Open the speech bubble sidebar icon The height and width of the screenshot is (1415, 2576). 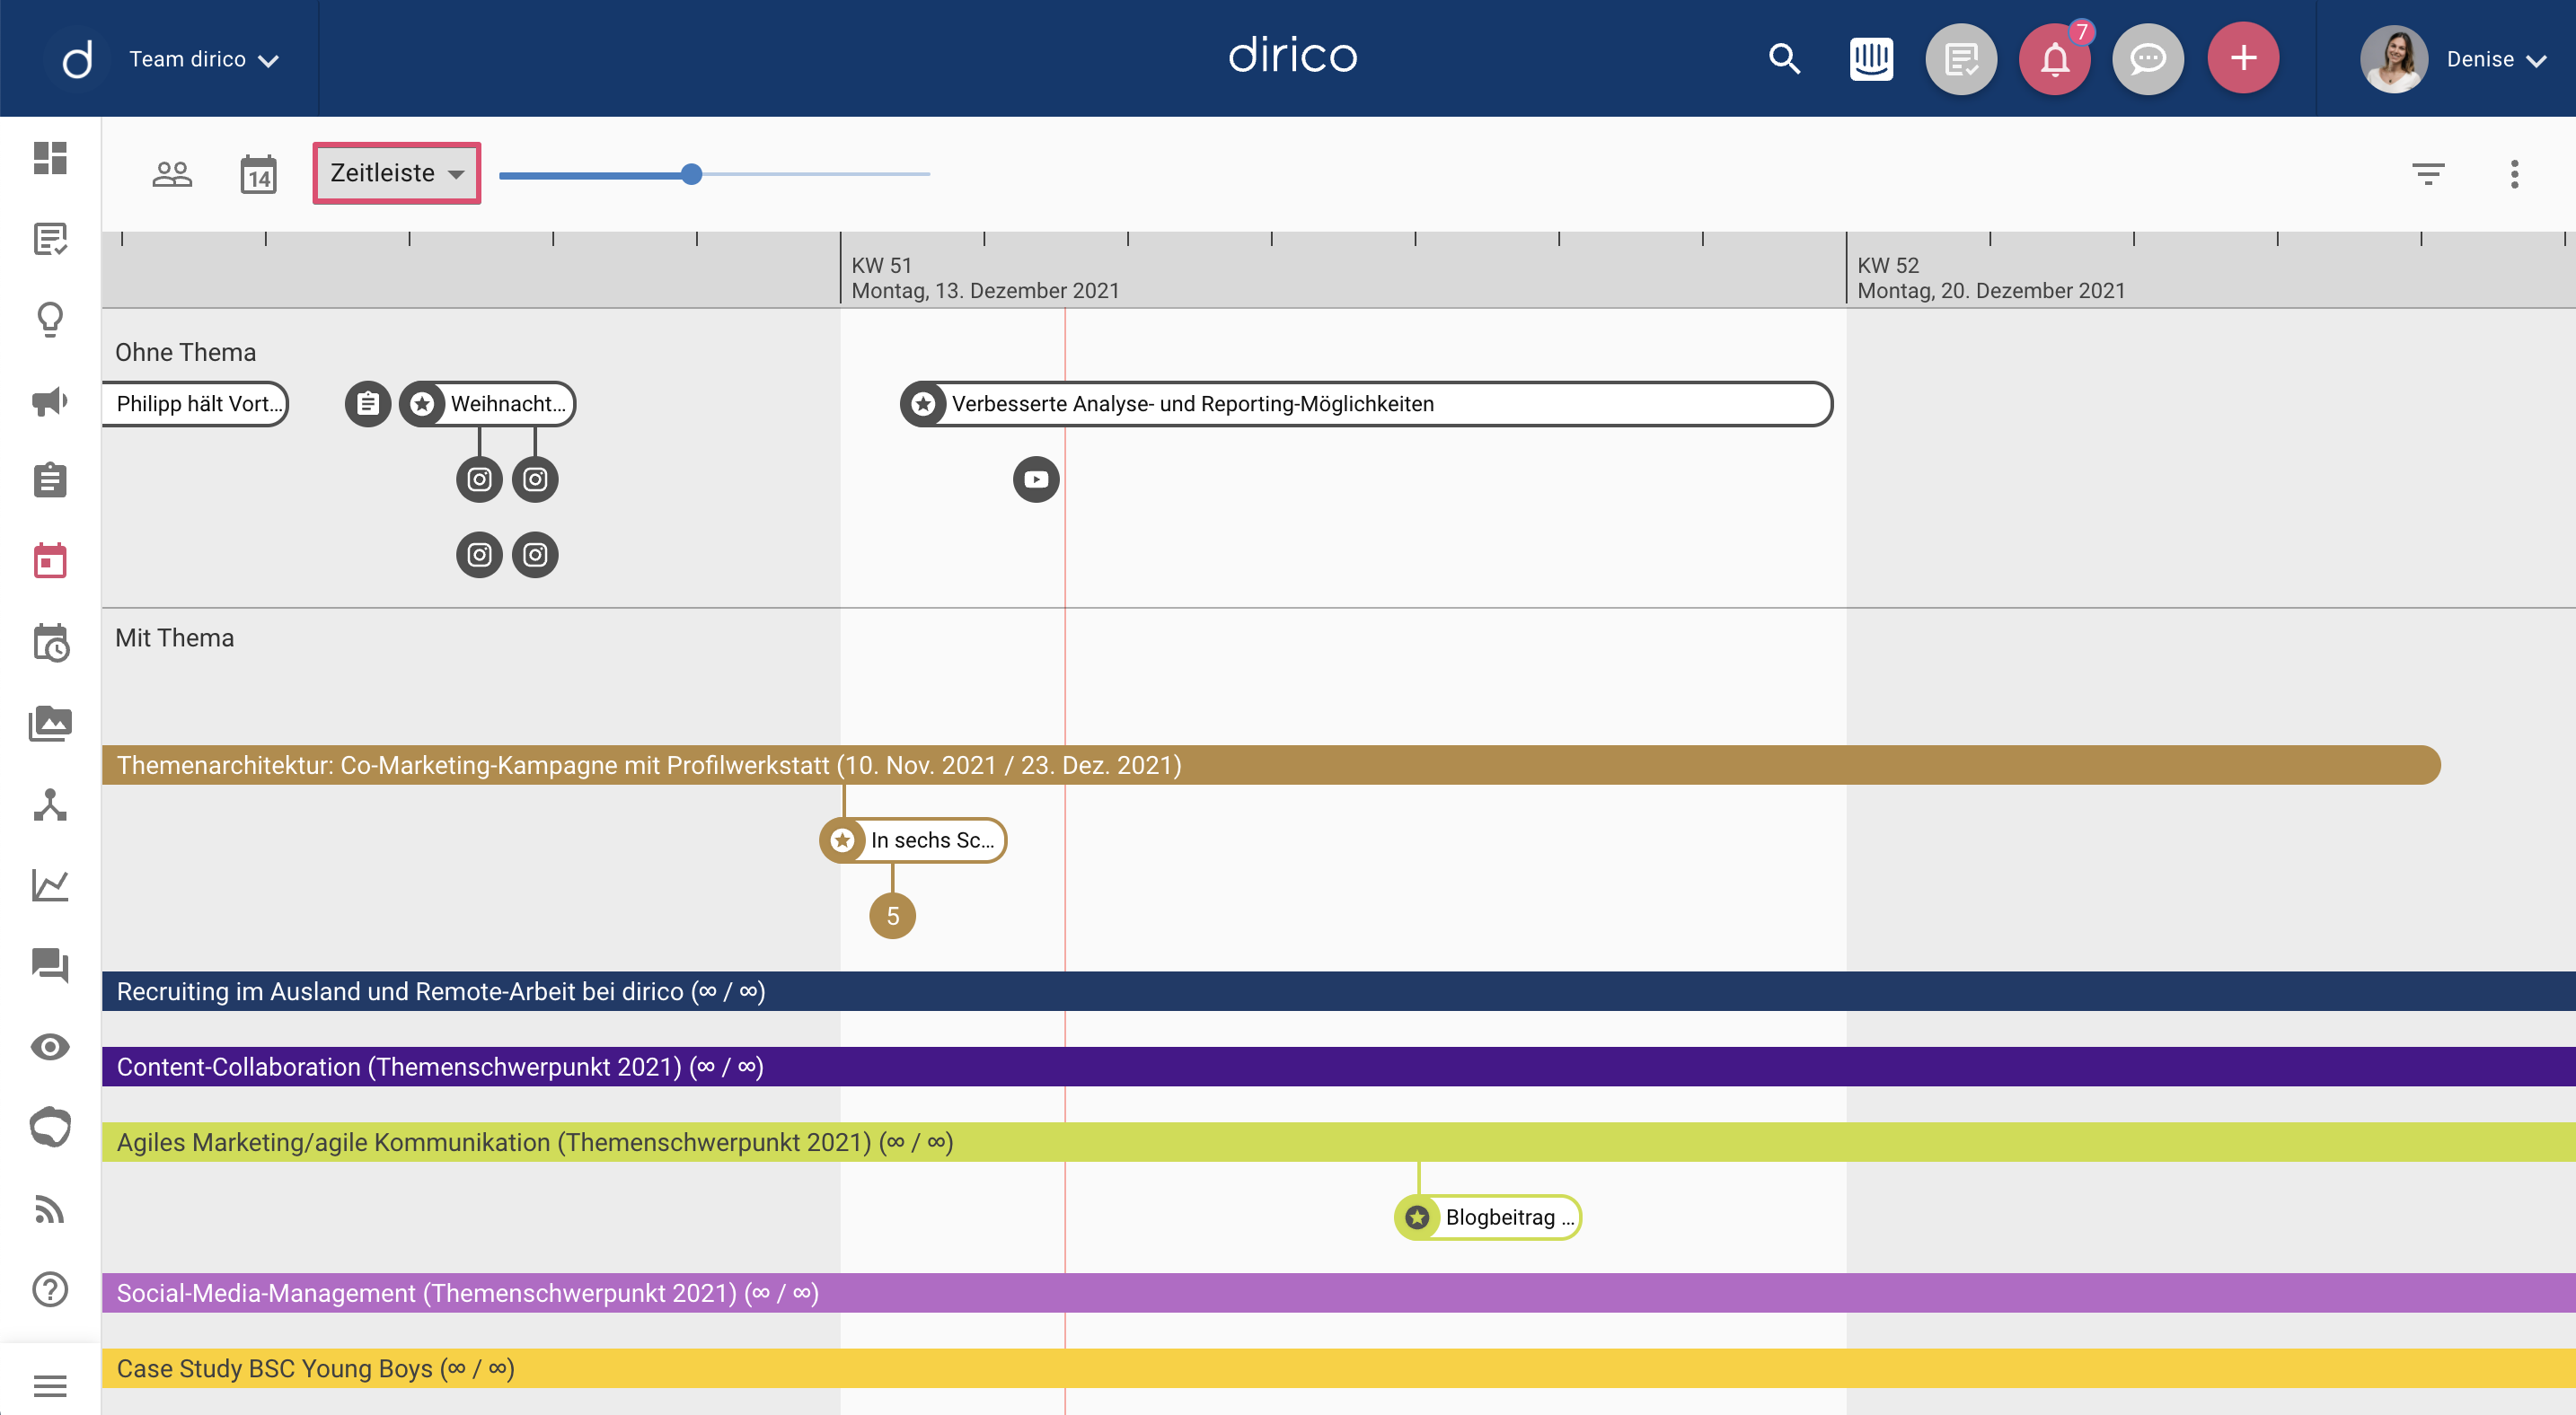point(50,1127)
